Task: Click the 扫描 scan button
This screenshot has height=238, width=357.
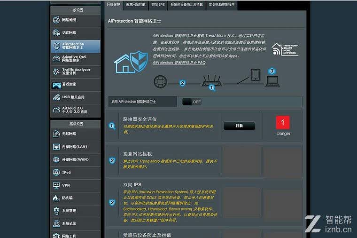Action: click(239, 126)
